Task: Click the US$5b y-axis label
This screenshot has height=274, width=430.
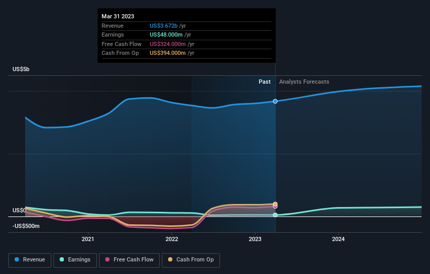Action: (x=21, y=69)
